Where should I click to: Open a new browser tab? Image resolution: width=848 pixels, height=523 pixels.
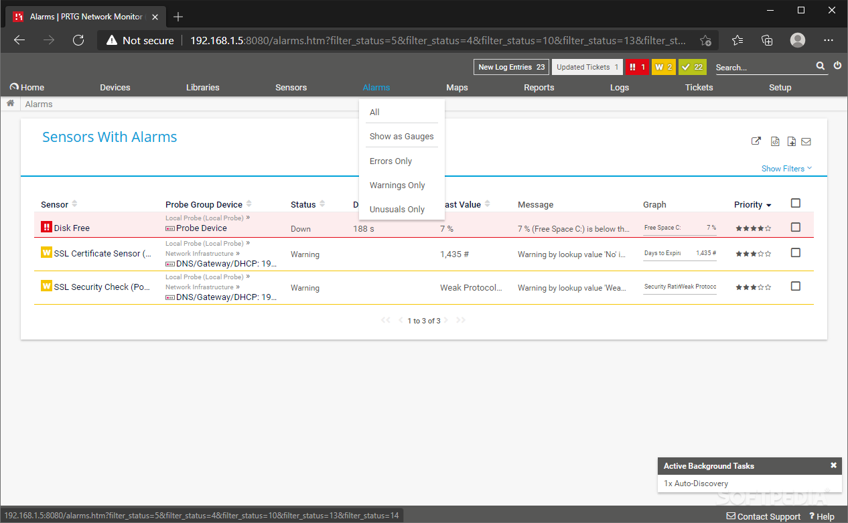point(178,17)
